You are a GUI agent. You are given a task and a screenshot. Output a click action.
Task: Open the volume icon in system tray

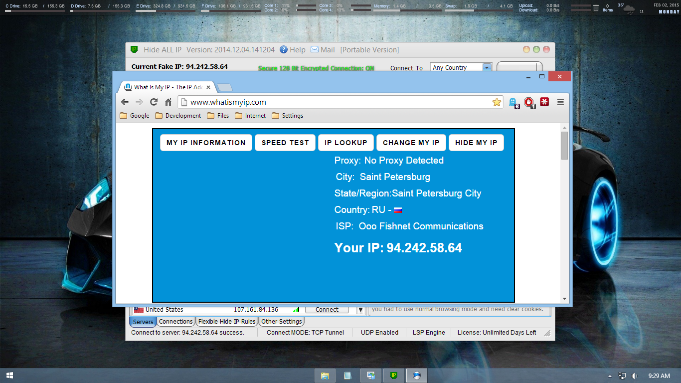click(x=634, y=376)
